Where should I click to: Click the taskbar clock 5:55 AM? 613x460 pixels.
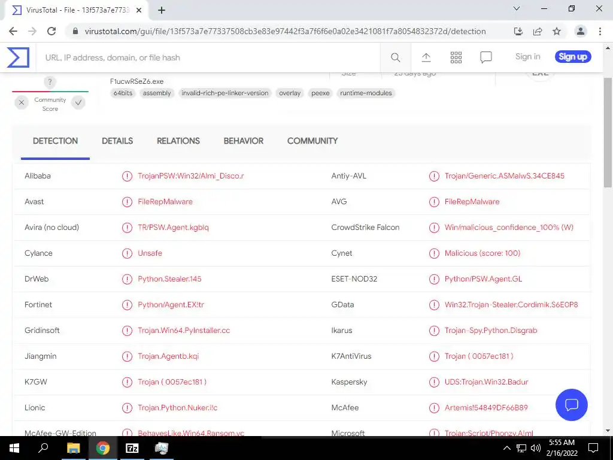(562, 443)
